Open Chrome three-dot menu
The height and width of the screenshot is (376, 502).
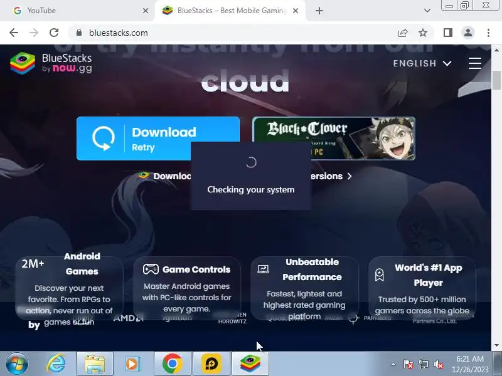488,33
